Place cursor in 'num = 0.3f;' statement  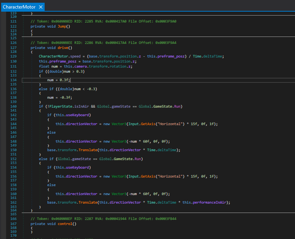click(59, 80)
